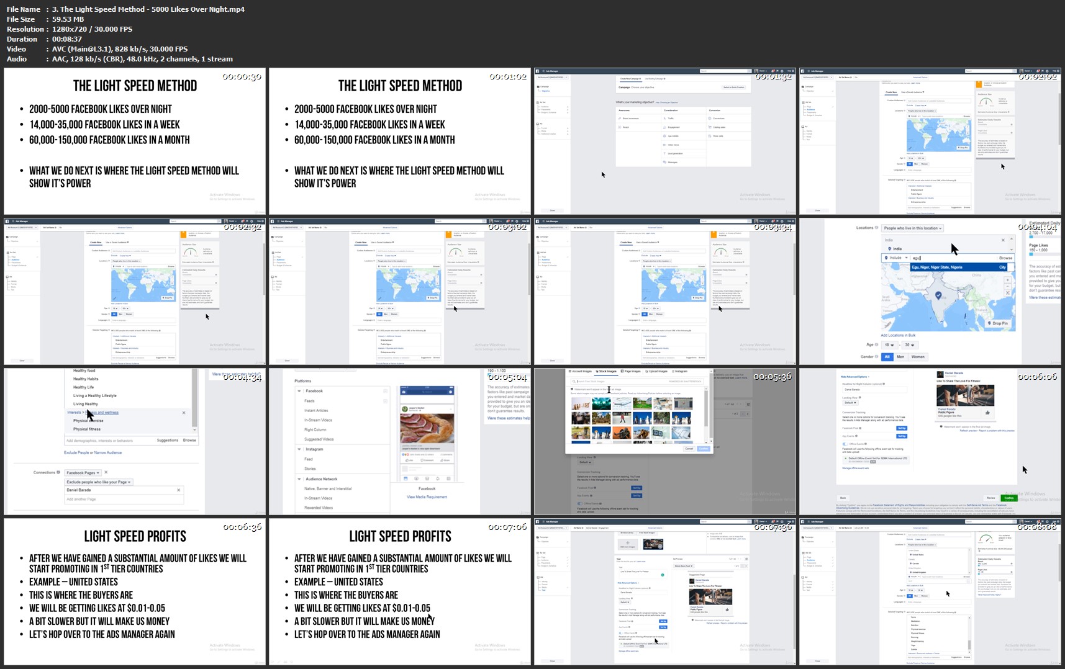
Task: Switch to Account Images tab
Action: 581,371
